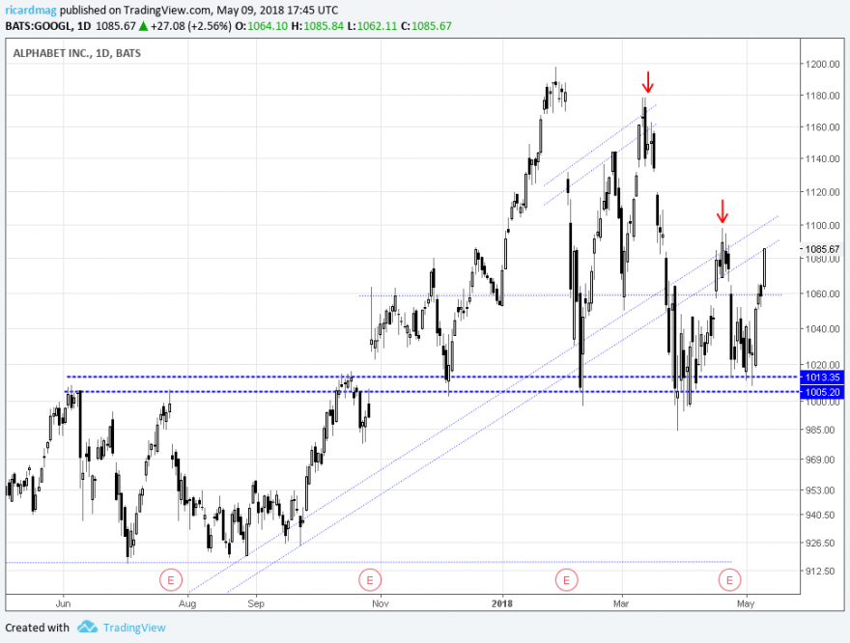The image size is (850, 643).
Task: Click the 953.00 price axis label
Action: [x=821, y=490]
